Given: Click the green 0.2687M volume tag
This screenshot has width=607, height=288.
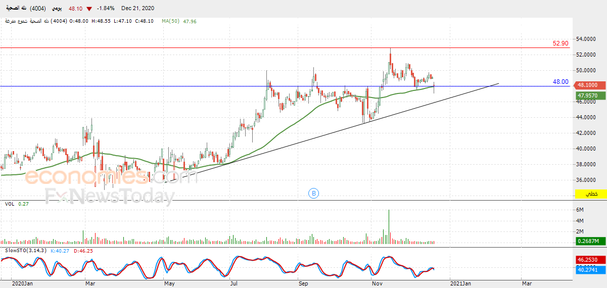Looking at the screenshot, I should point(590,242).
